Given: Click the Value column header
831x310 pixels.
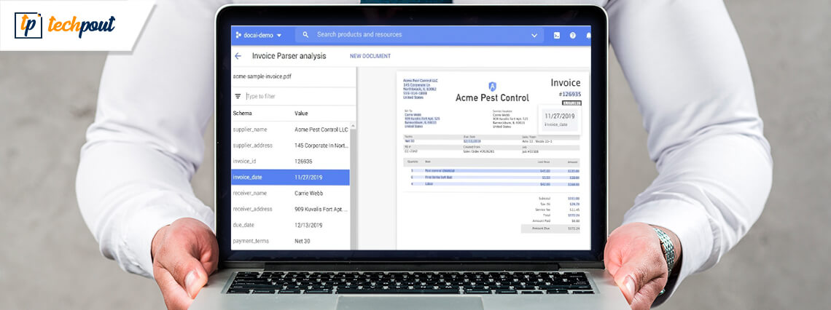Looking at the screenshot, I should [301, 114].
